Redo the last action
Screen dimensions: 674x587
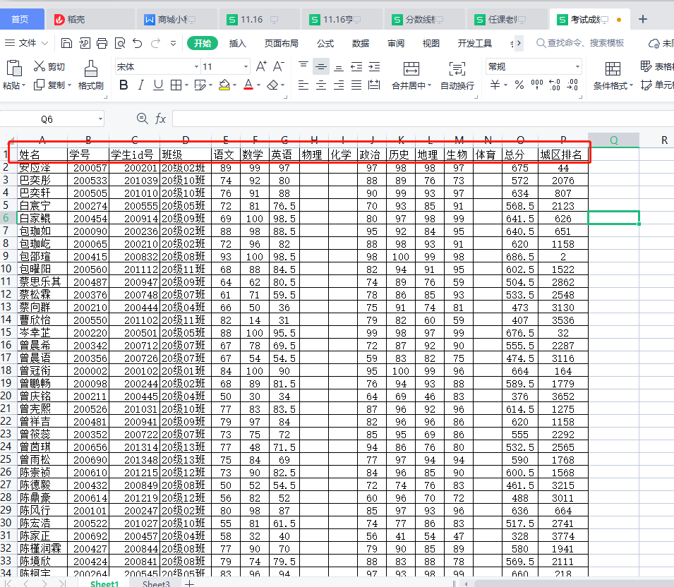pyautogui.click(x=155, y=43)
